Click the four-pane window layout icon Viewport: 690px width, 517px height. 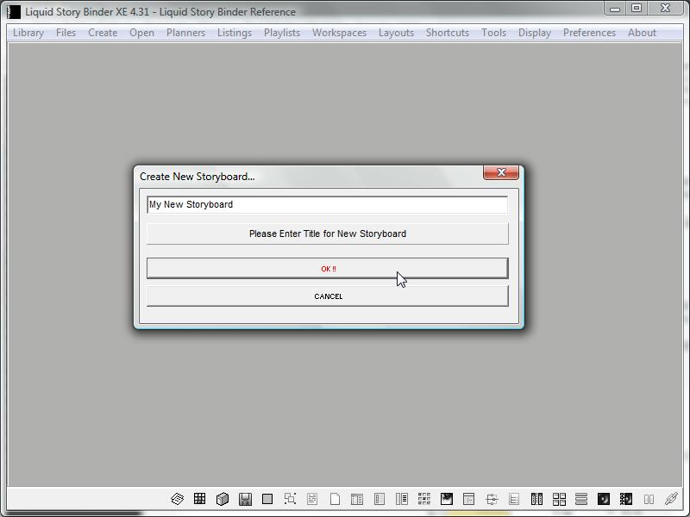click(559, 499)
